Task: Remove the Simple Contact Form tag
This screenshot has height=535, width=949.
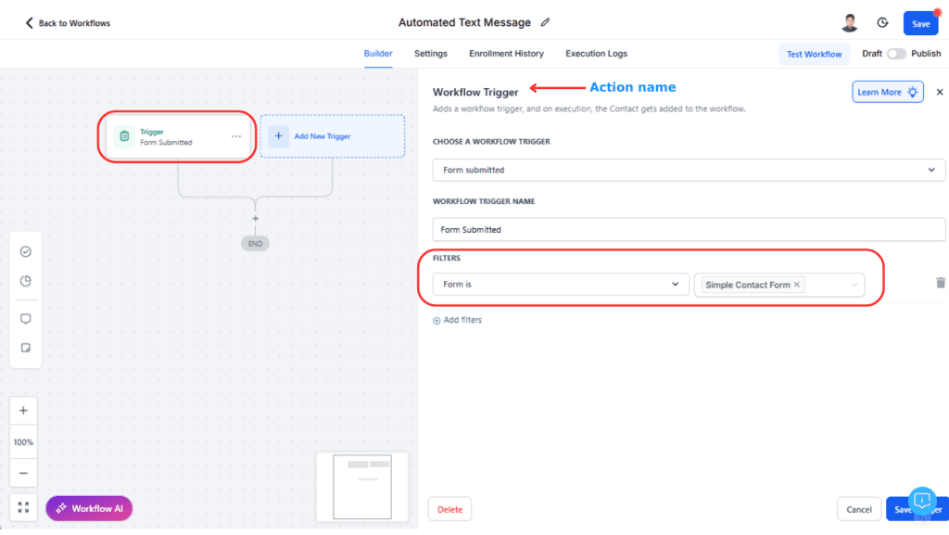Action: [797, 285]
